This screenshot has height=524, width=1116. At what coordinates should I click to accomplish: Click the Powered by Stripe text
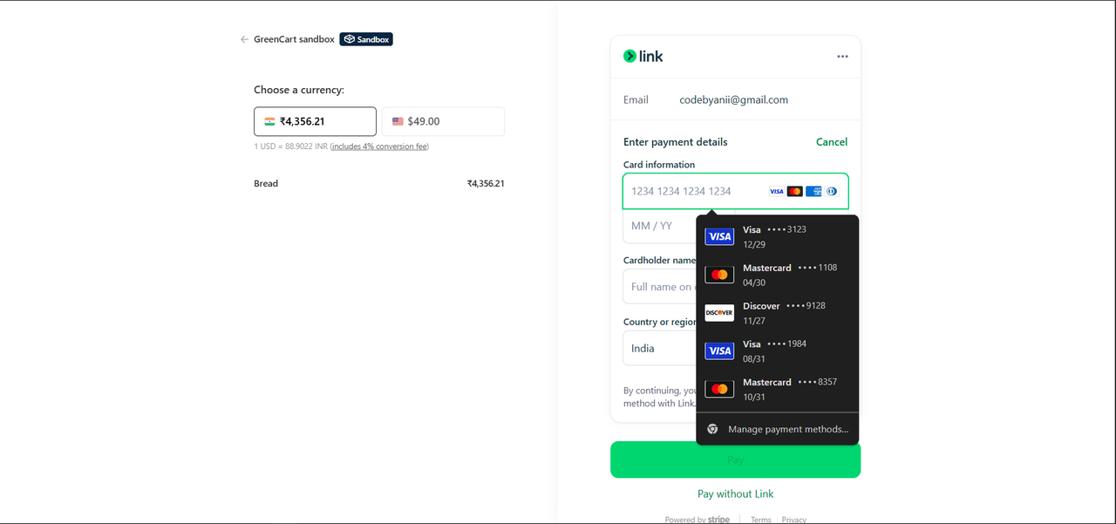[x=697, y=520]
